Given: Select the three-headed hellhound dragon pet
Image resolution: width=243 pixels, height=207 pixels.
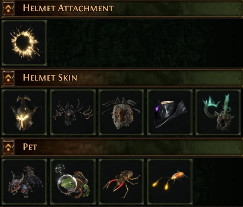Looking at the screenshot, I should [x=24, y=182].
